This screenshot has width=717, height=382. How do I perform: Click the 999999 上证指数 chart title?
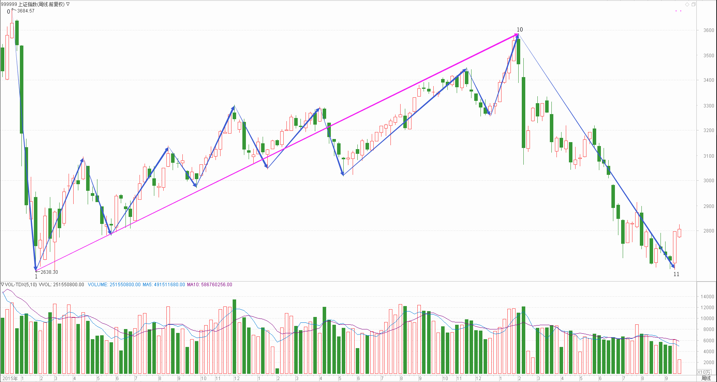(x=33, y=4)
